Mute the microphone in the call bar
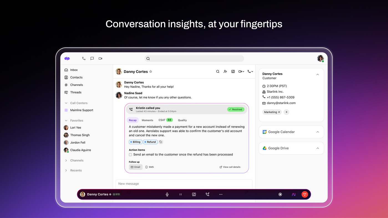The height and width of the screenshot is (218, 388). pyautogui.click(x=167, y=194)
